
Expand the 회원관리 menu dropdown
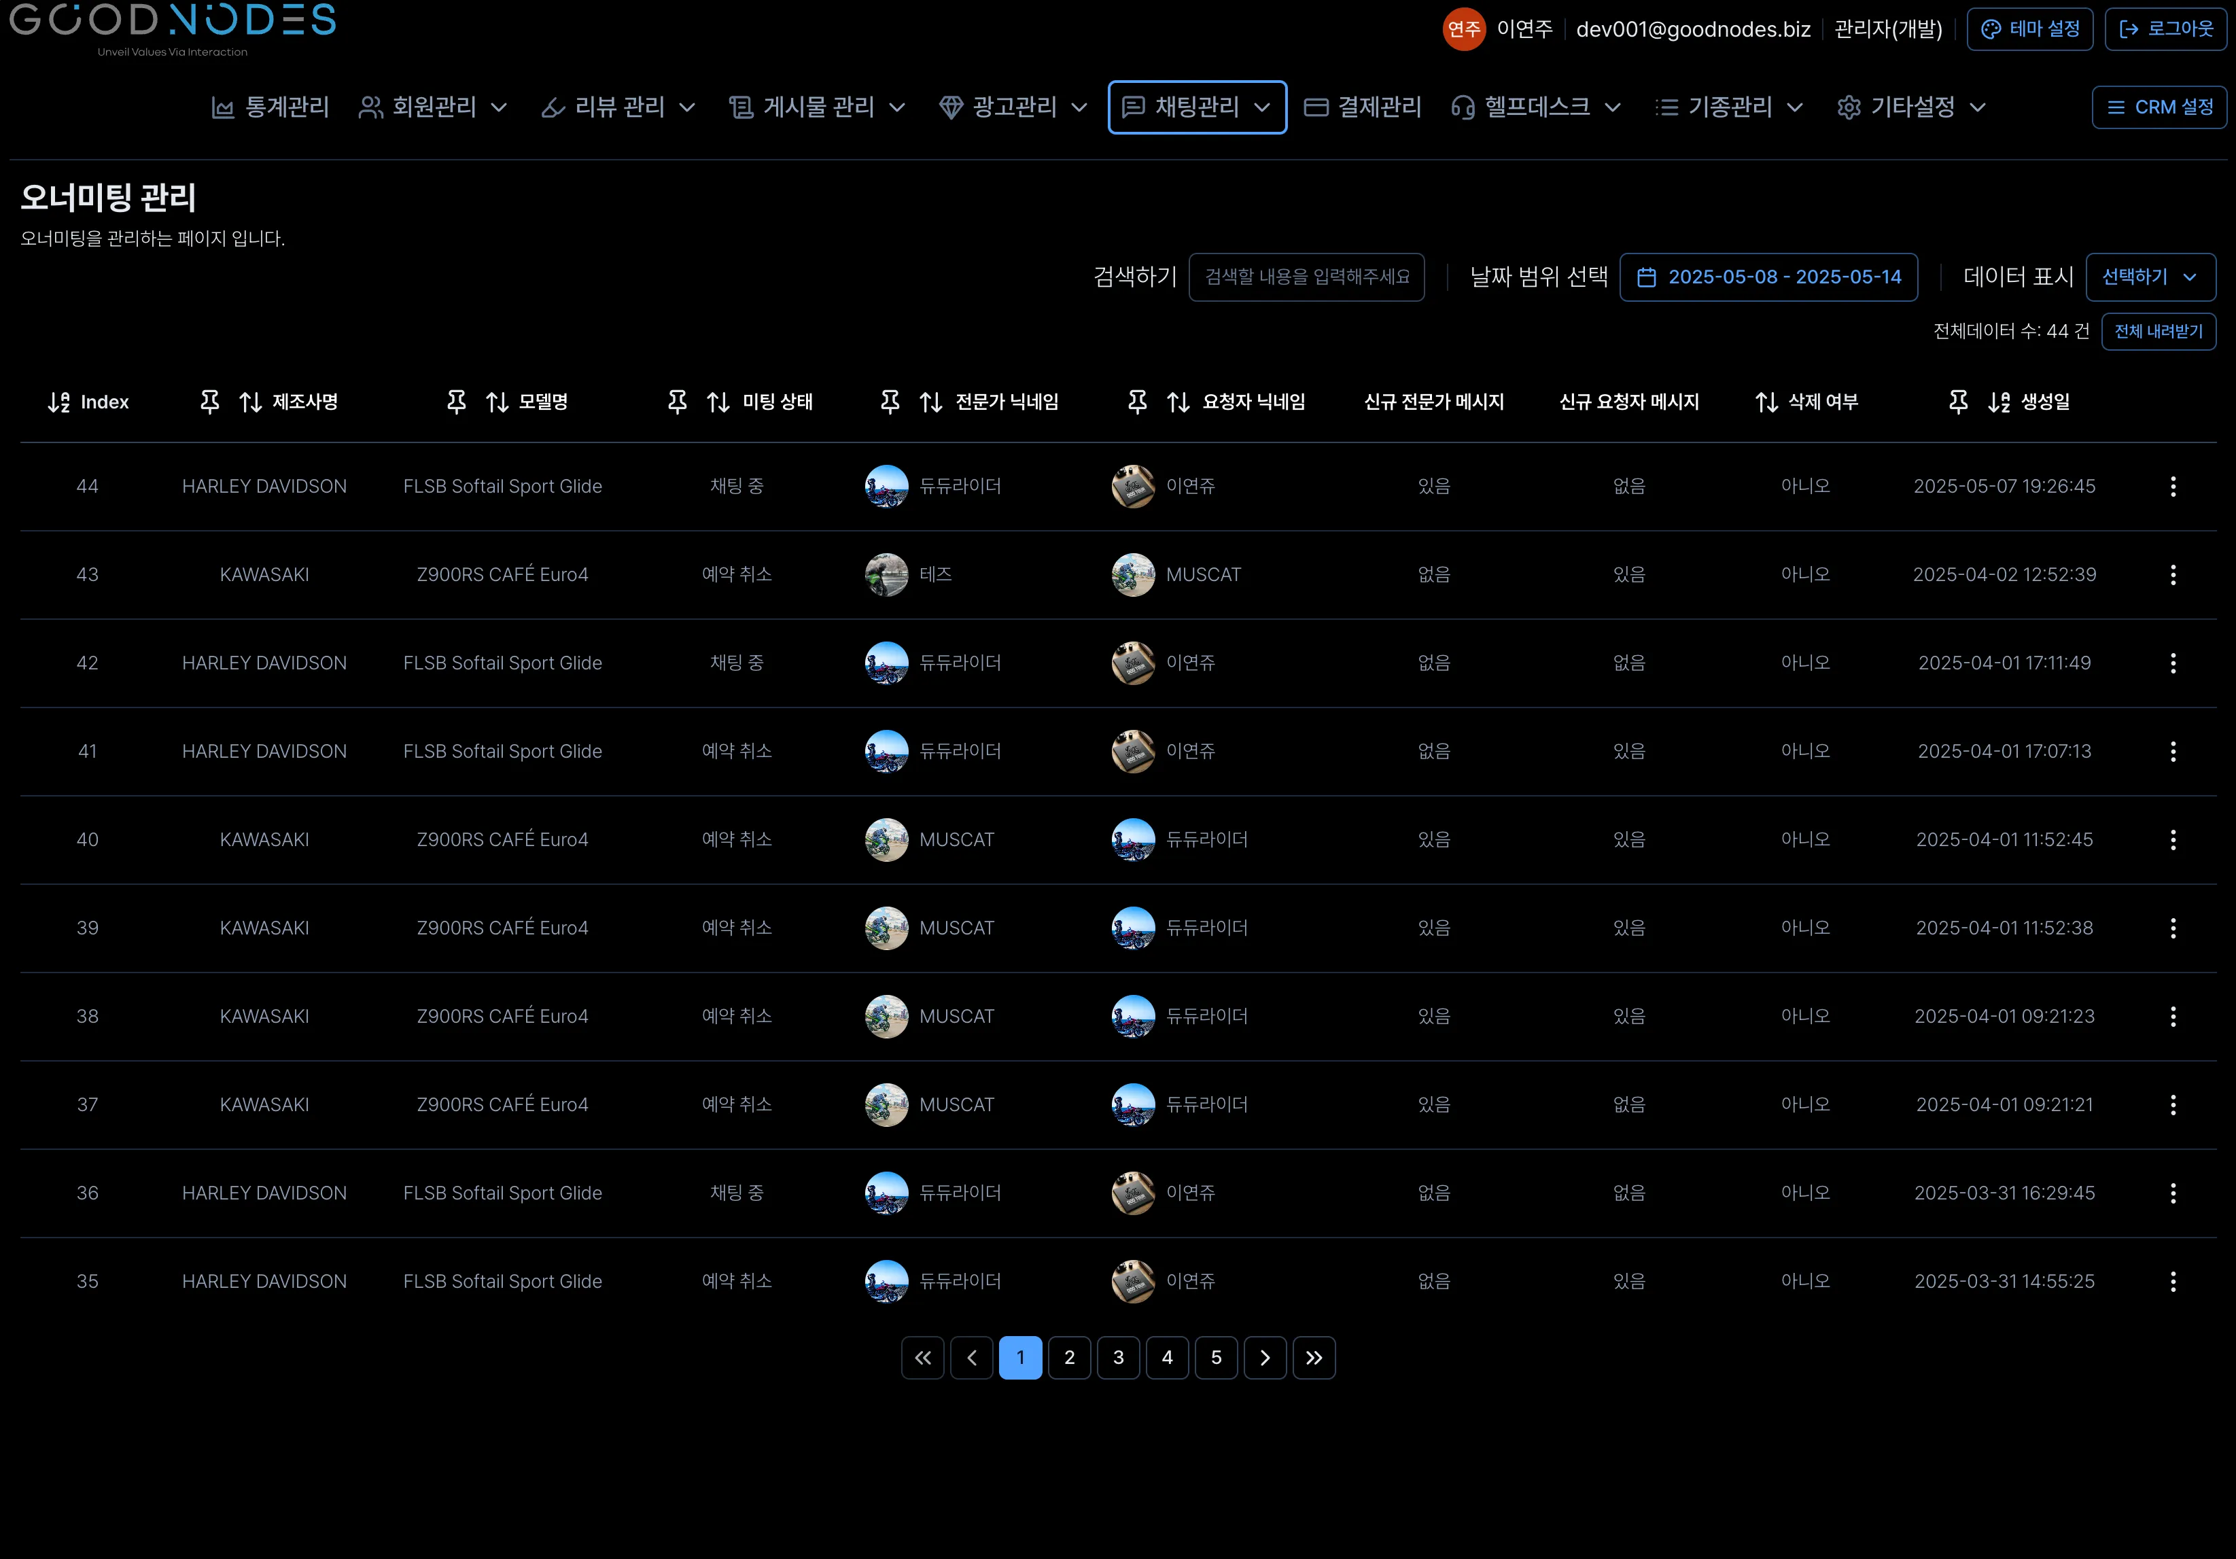click(434, 107)
